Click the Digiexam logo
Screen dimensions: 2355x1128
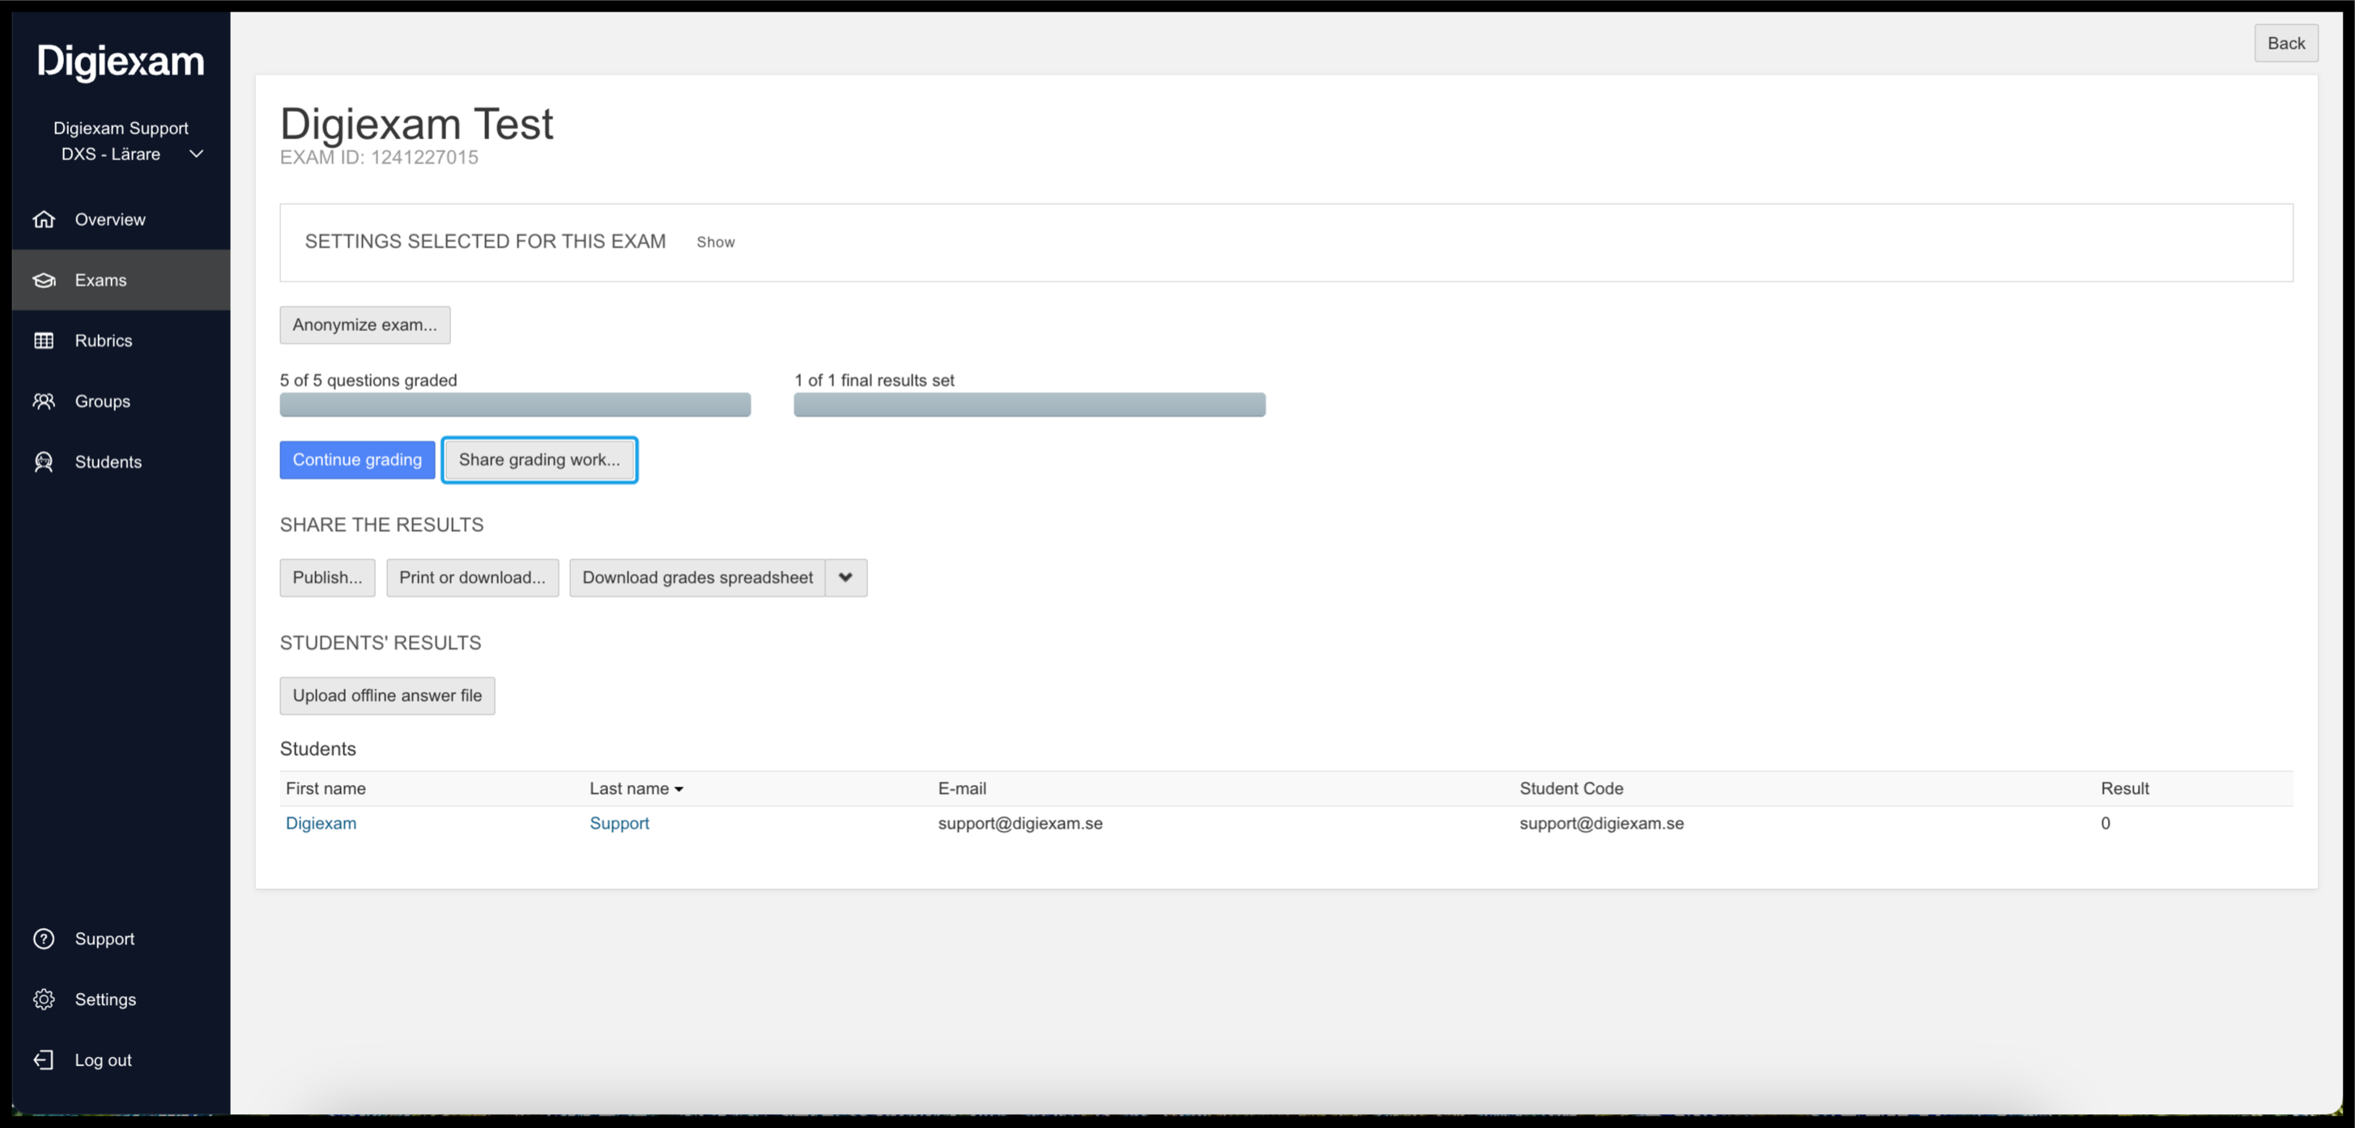click(121, 61)
